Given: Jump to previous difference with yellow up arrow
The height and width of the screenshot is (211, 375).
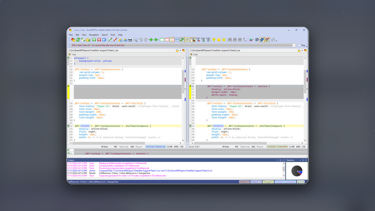Looking at the screenshot, I should (214, 40).
